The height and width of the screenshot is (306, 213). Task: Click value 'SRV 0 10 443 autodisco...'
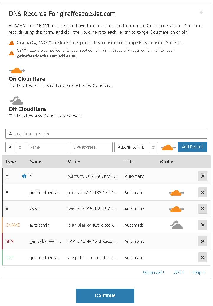(x=92, y=241)
